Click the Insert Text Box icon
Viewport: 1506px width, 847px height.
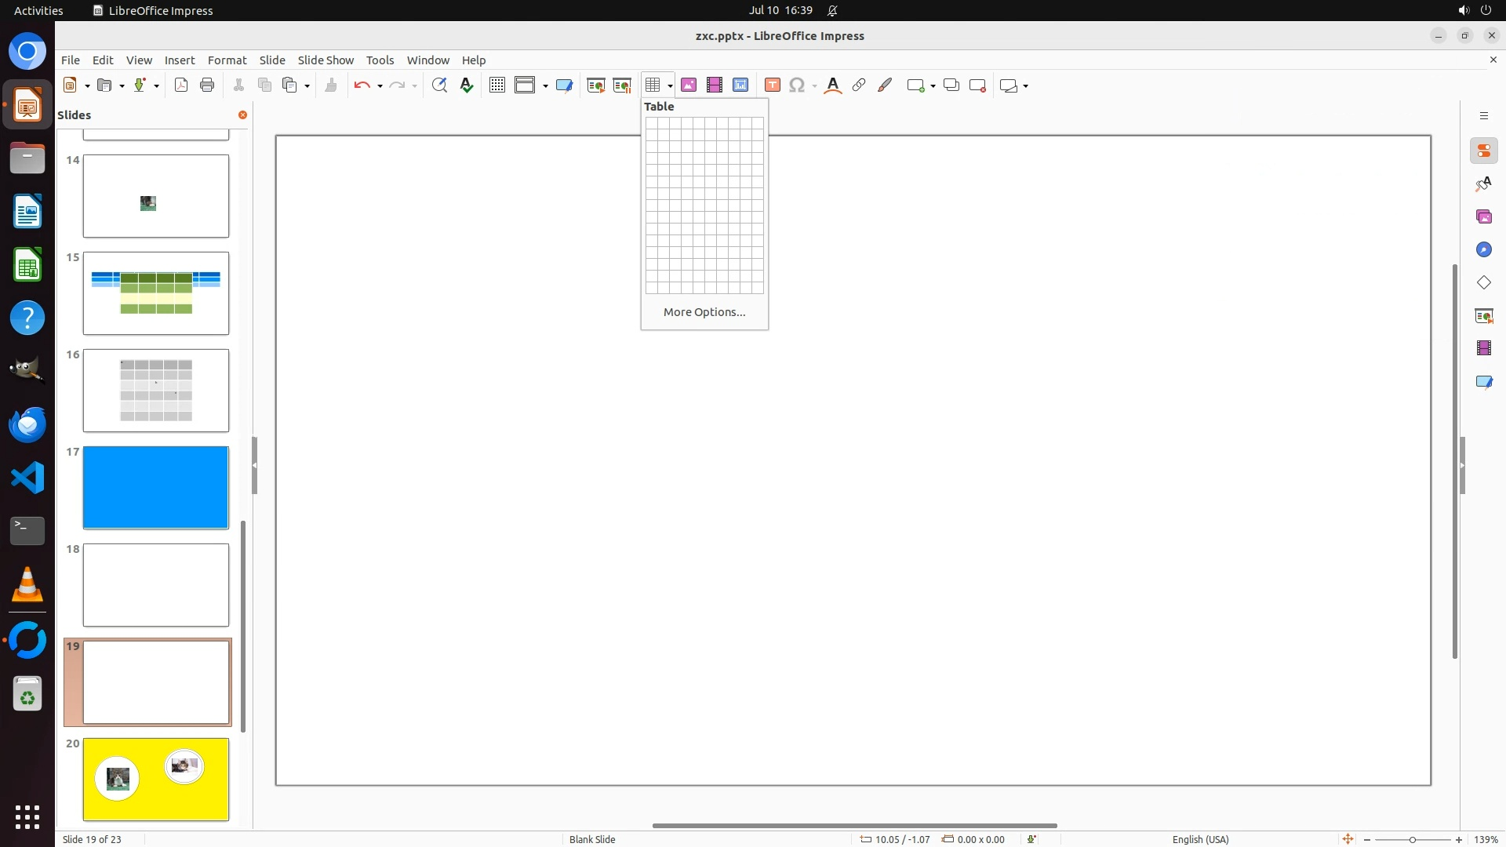pyautogui.click(x=773, y=85)
